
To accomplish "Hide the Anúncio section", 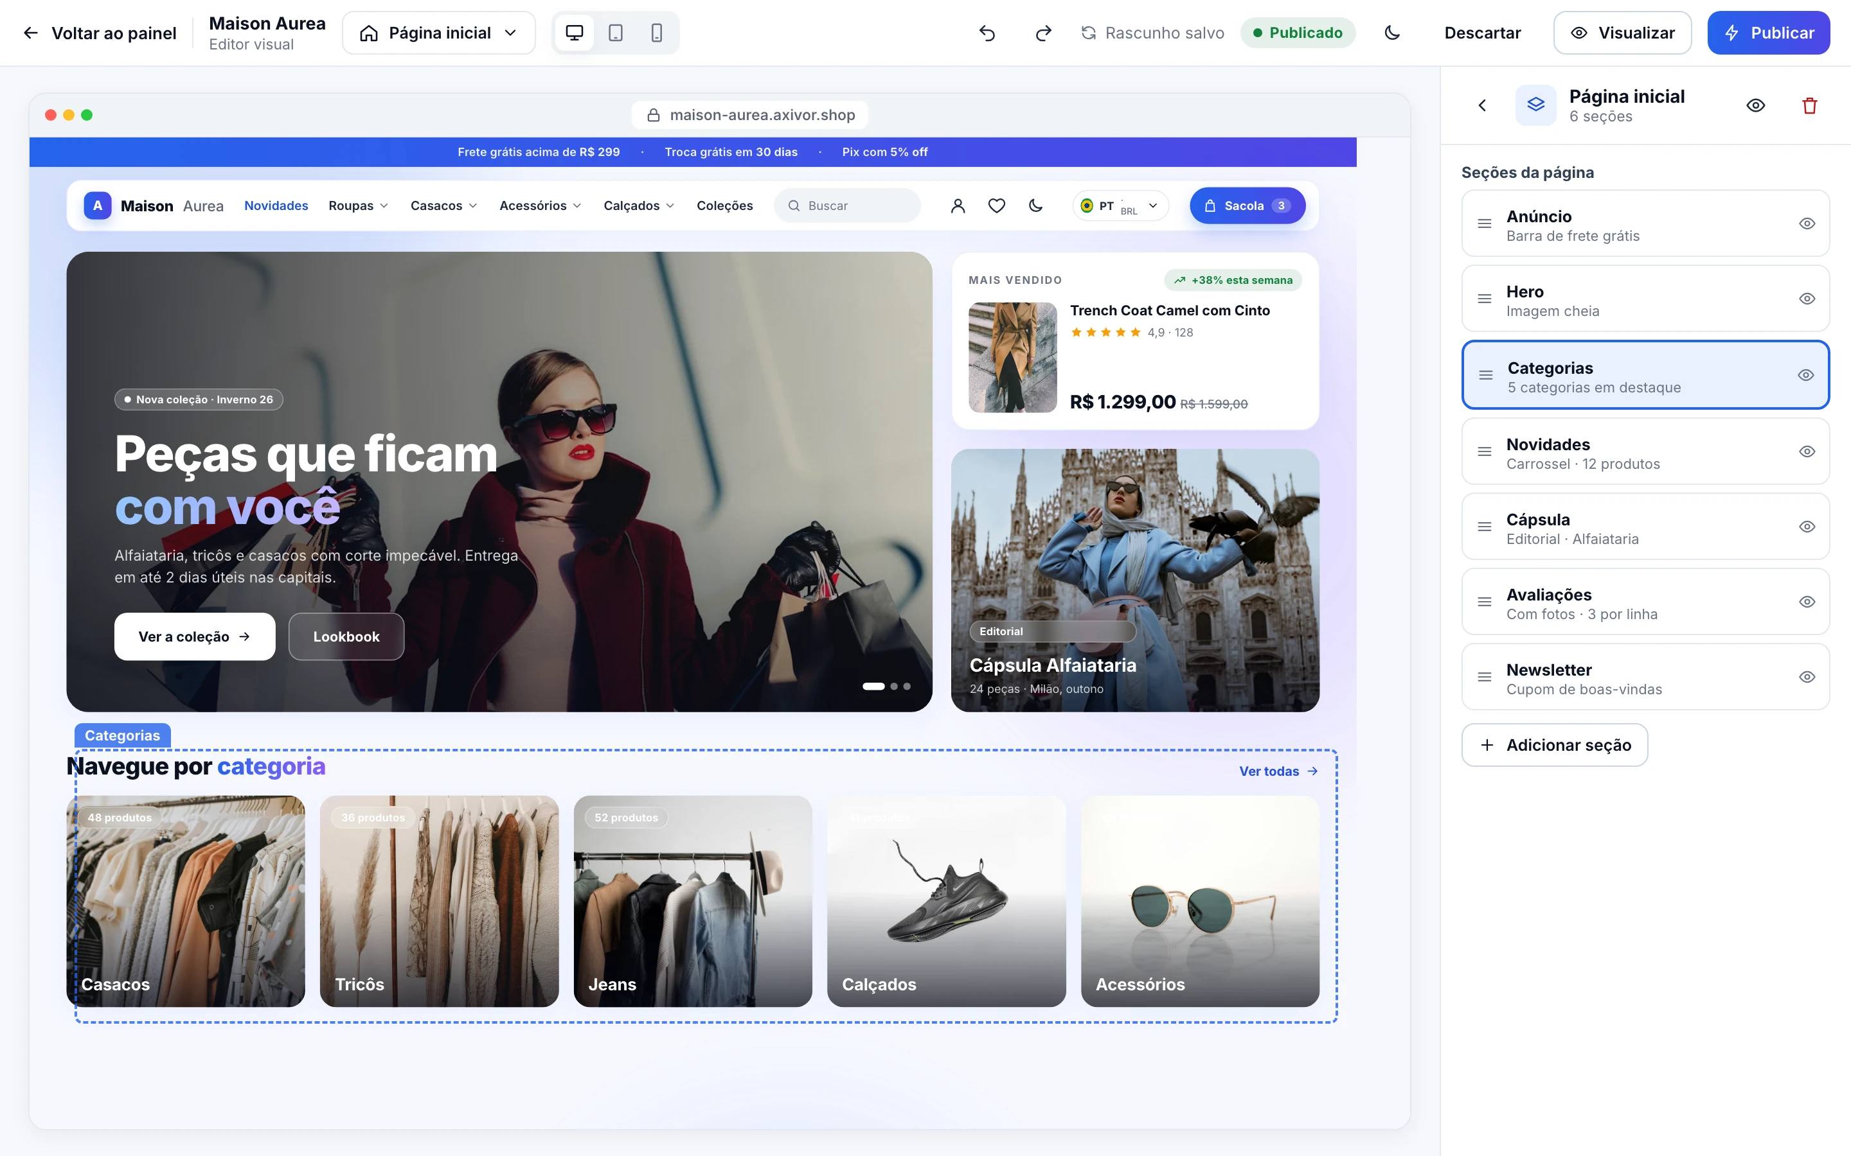I will click(x=1807, y=223).
